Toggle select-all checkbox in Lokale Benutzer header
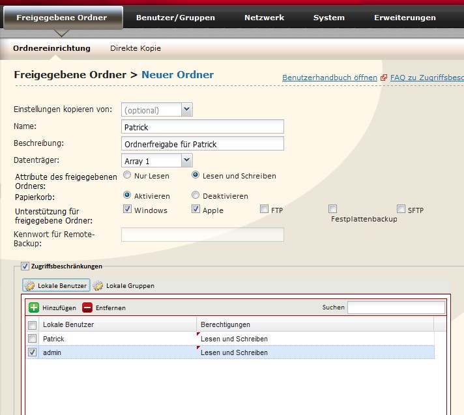This screenshot has height=415, width=464. (x=32, y=325)
